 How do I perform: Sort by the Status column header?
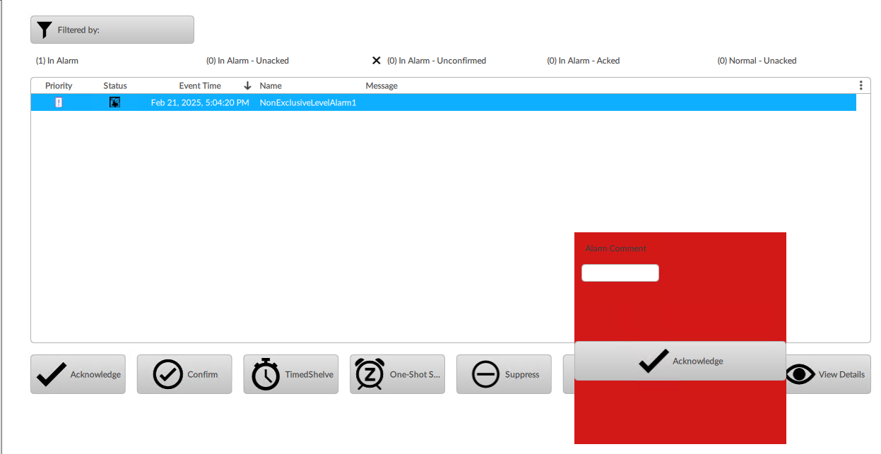click(x=115, y=85)
